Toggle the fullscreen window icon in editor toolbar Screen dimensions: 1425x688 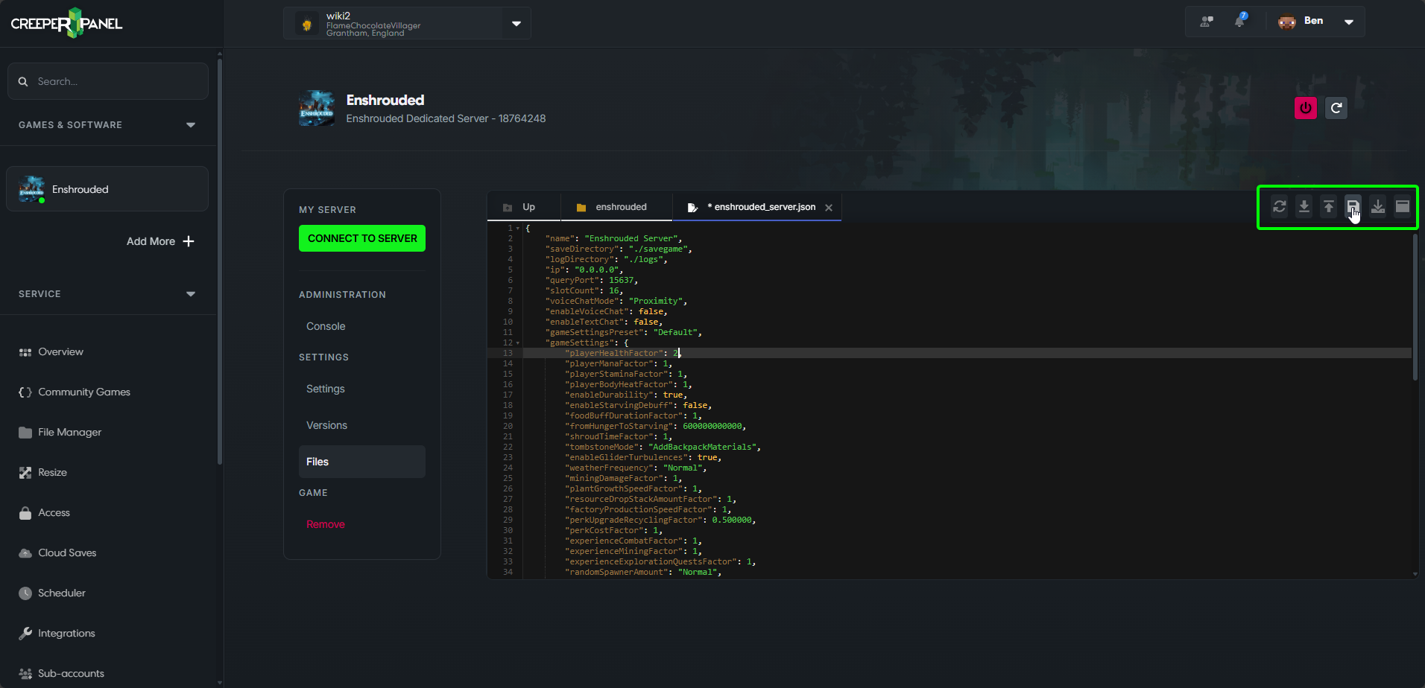(1403, 207)
